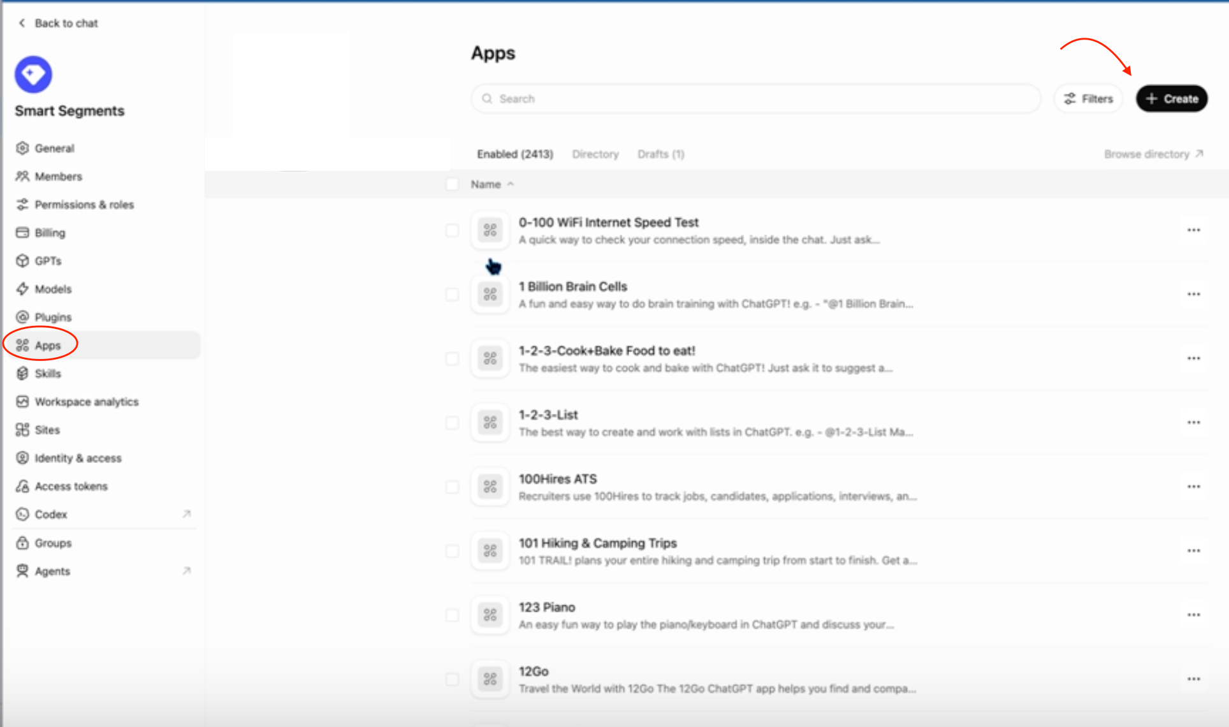Tick checkbox for 1 Billion Brain Cells

click(x=452, y=294)
